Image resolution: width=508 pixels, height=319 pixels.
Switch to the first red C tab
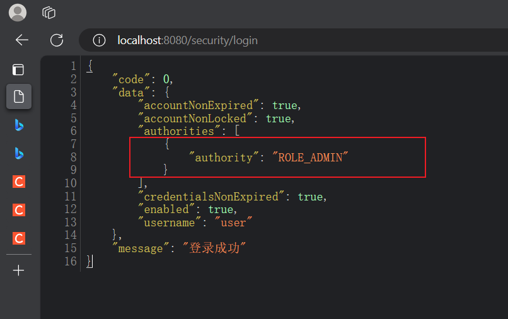tap(19, 182)
